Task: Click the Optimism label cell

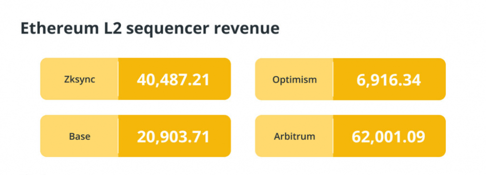Action: 294,79
